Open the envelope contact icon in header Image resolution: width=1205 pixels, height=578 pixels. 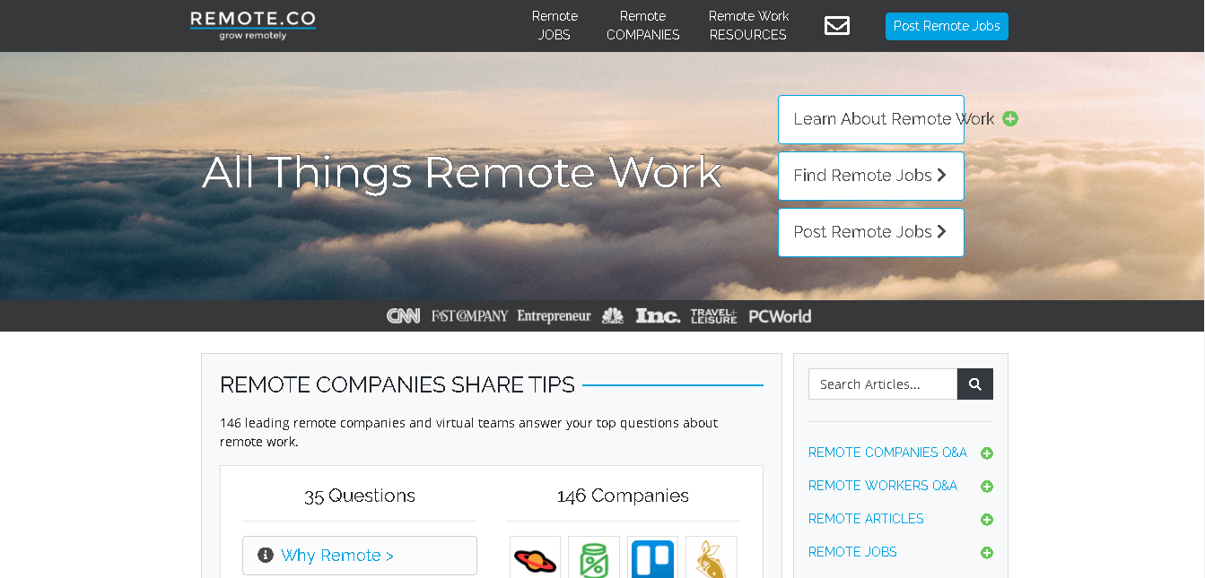pos(836,26)
